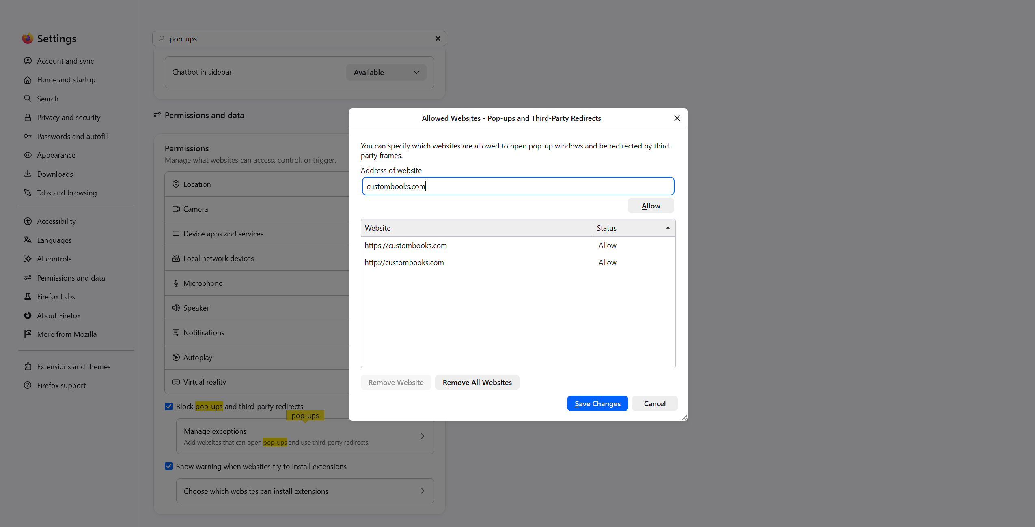The height and width of the screenshot is (527, 1035).
Task: Open the Chatbot in sidebar dropdown
Action: click(386, 73)
